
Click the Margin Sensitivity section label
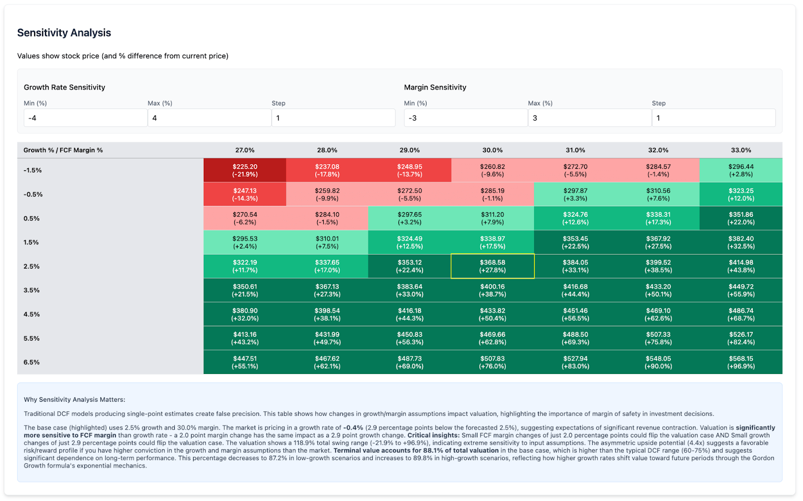435,87
